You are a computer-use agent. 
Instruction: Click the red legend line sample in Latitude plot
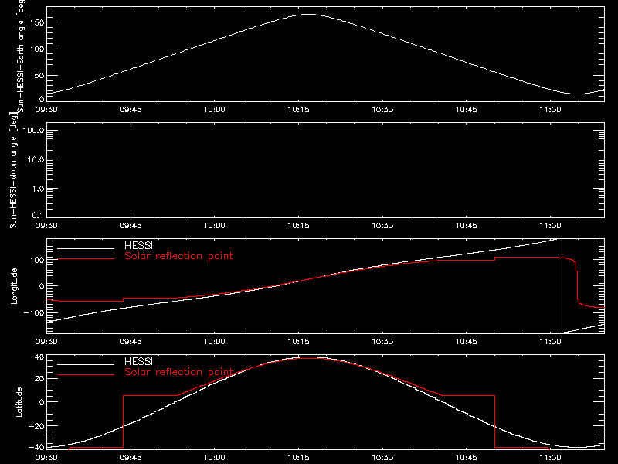pos(86,374)
